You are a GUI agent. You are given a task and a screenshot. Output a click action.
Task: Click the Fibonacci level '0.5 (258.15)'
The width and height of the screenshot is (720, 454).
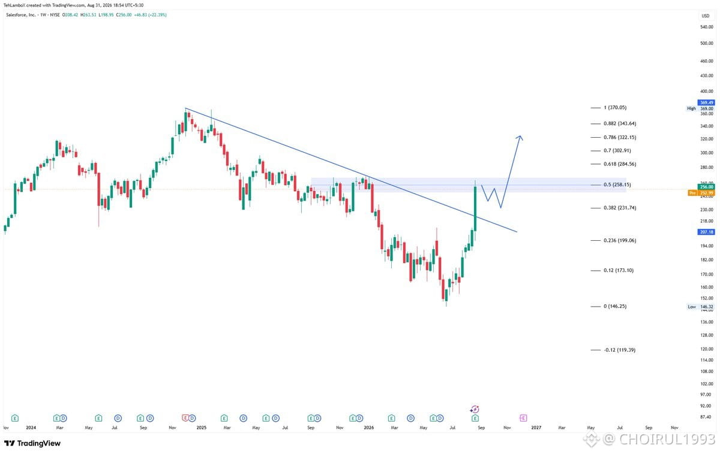(617, 184)
